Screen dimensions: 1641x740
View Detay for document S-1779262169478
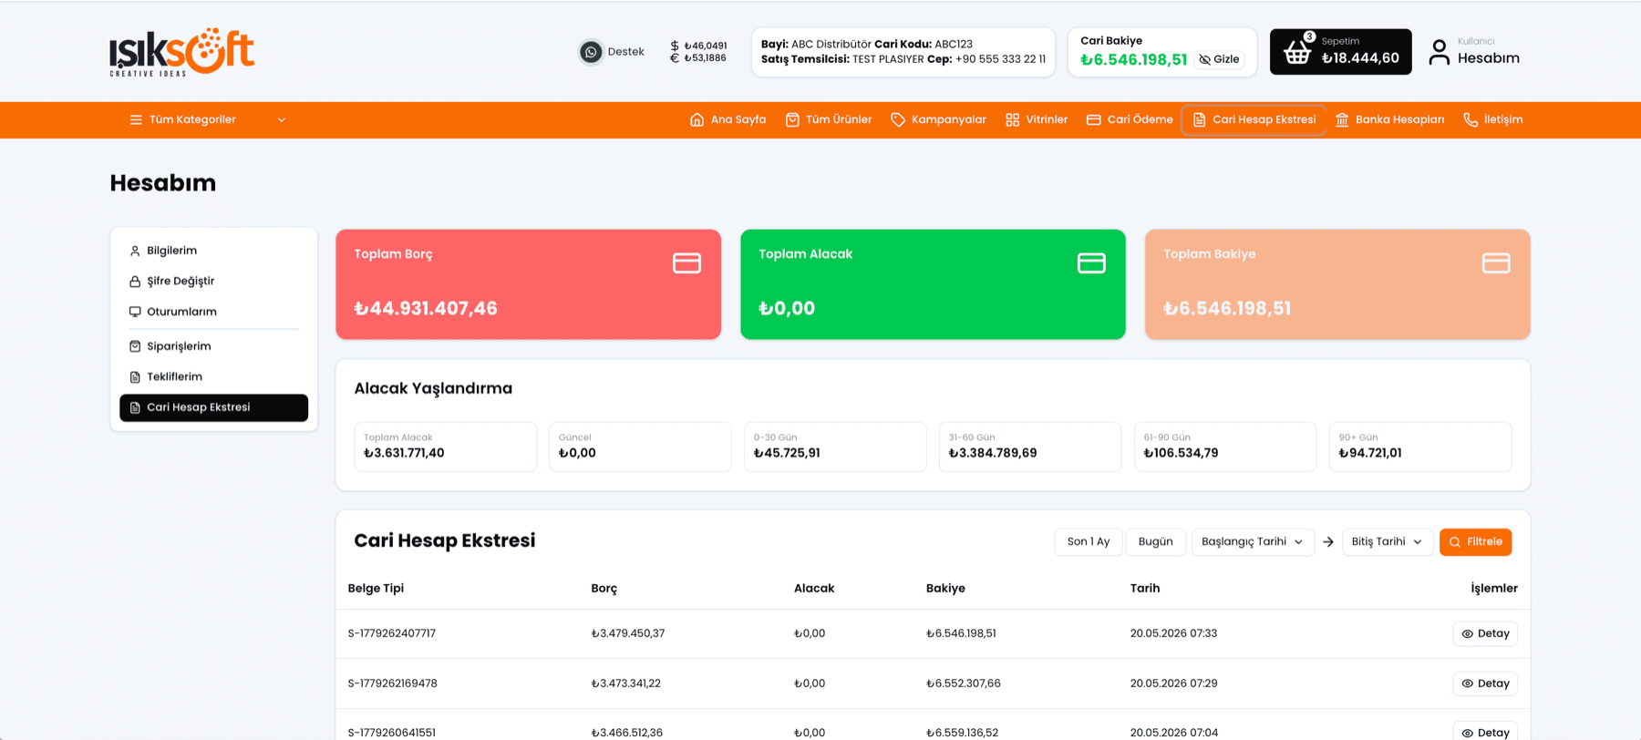coord(1485,683)
